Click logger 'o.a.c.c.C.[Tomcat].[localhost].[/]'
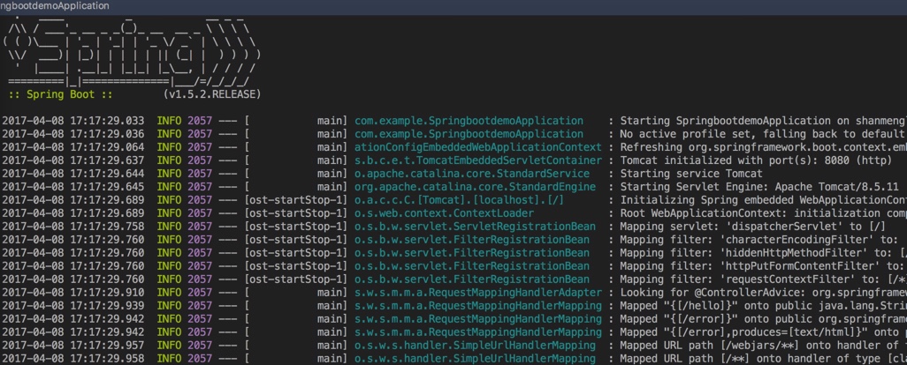Image resolution: width=907 pixels, height=365 pixels. click(x=460, y=200)
